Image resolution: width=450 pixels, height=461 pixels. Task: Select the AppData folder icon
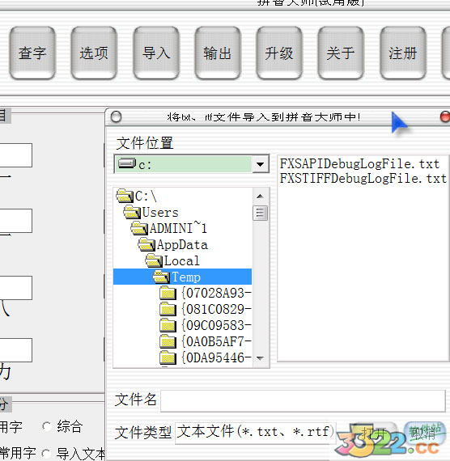click(146, 244)
